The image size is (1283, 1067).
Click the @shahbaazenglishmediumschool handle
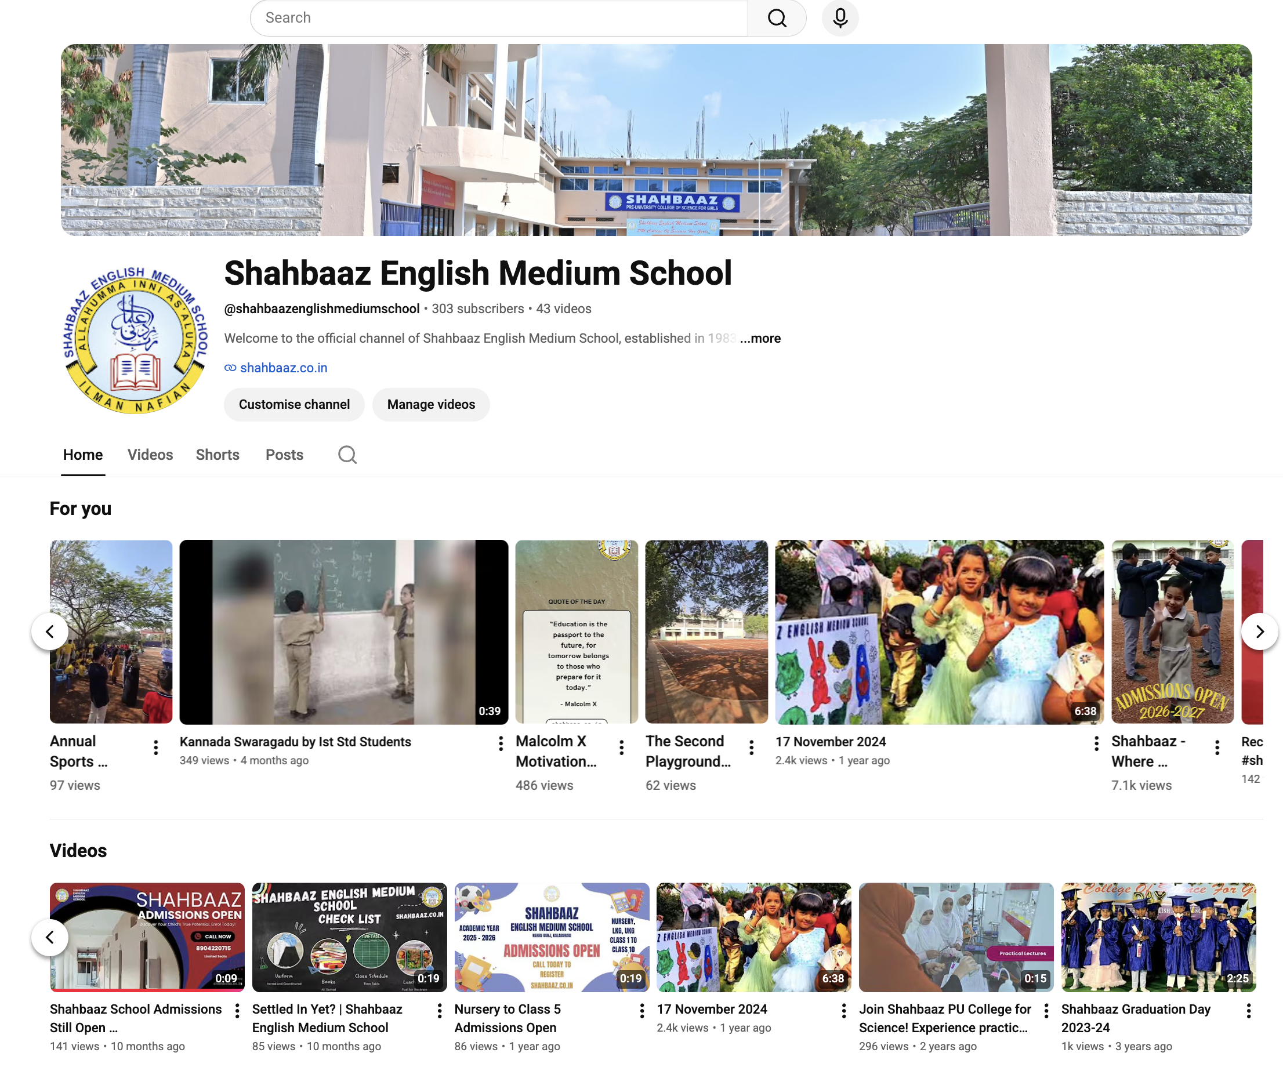(322, 309)
